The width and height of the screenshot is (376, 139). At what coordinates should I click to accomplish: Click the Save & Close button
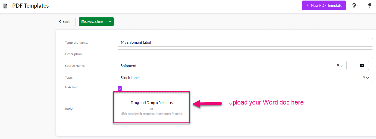[92, 22]
